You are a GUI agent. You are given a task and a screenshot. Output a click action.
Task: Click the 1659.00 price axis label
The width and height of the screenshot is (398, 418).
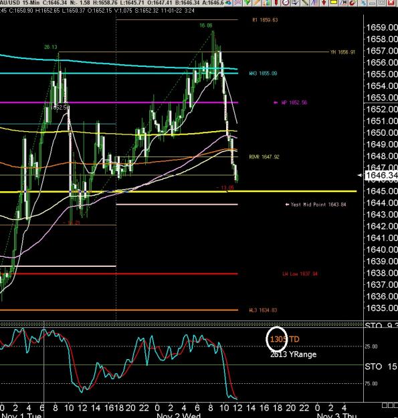click(x=382, y=27)
